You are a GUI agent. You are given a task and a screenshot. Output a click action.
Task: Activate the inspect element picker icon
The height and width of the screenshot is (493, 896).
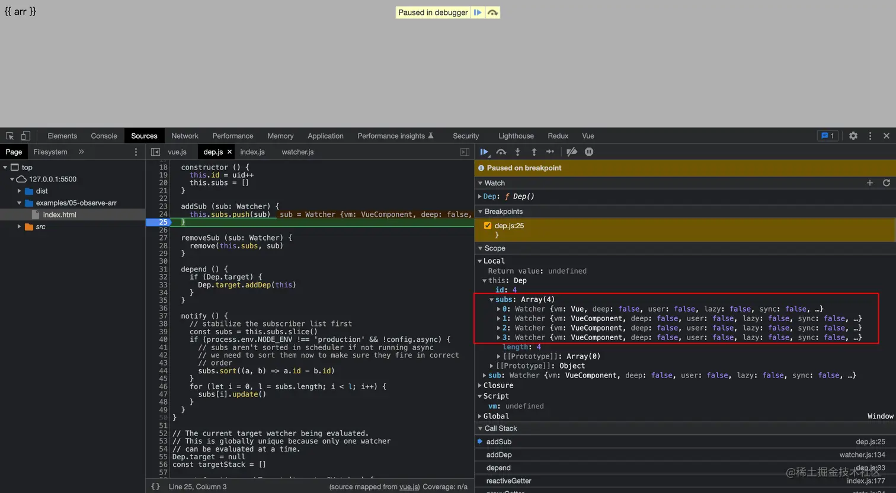pyautogui.click(x=9, y=136)
